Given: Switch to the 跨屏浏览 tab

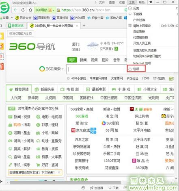Looking at the screenshot, I should [x=16, y=26].
